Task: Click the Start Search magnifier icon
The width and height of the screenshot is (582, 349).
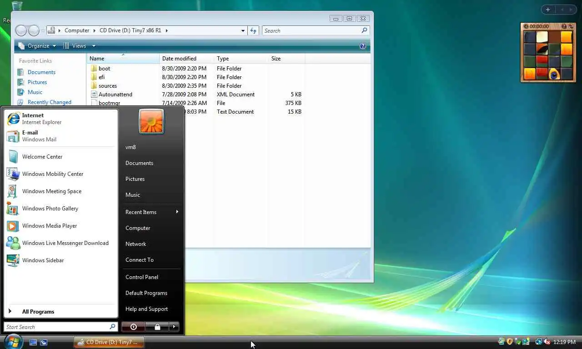Action: coord(112,327)
